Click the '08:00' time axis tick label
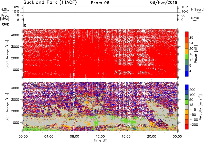 [x=75, y=136]
